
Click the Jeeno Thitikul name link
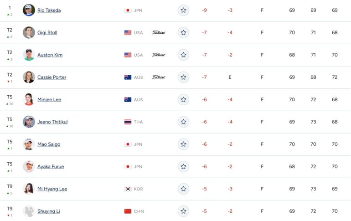[52, 122]
